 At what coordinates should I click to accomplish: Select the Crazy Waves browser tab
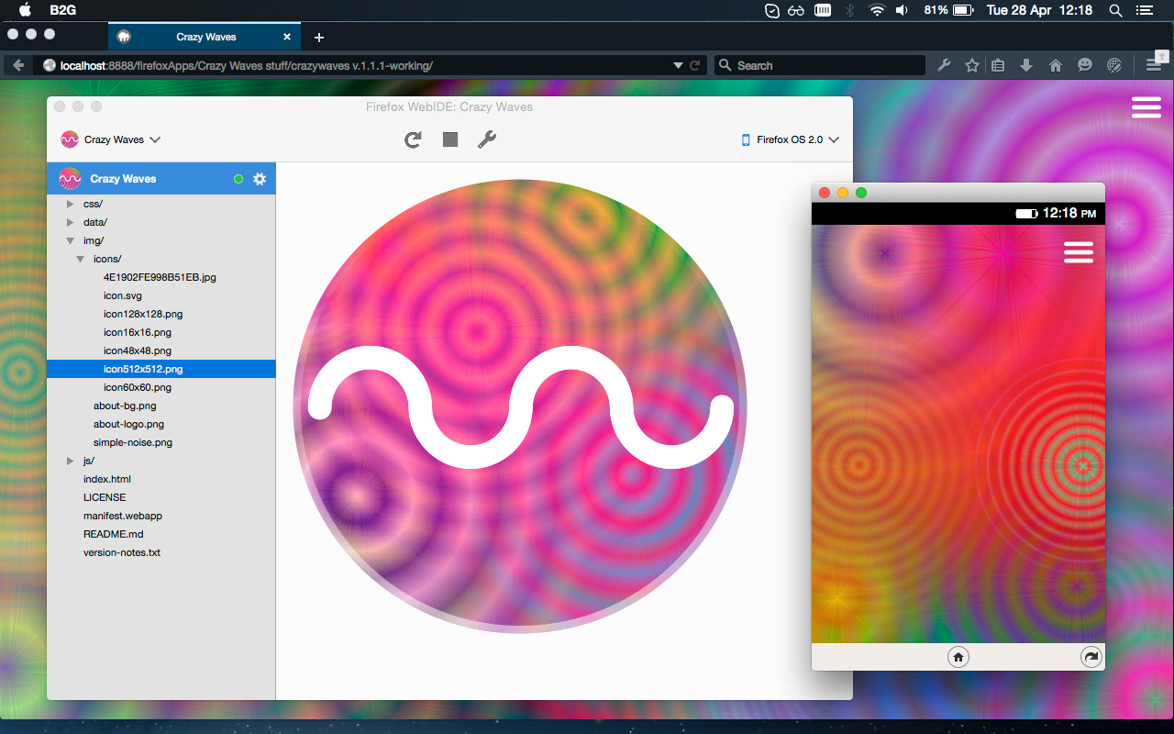click(205, 37)
